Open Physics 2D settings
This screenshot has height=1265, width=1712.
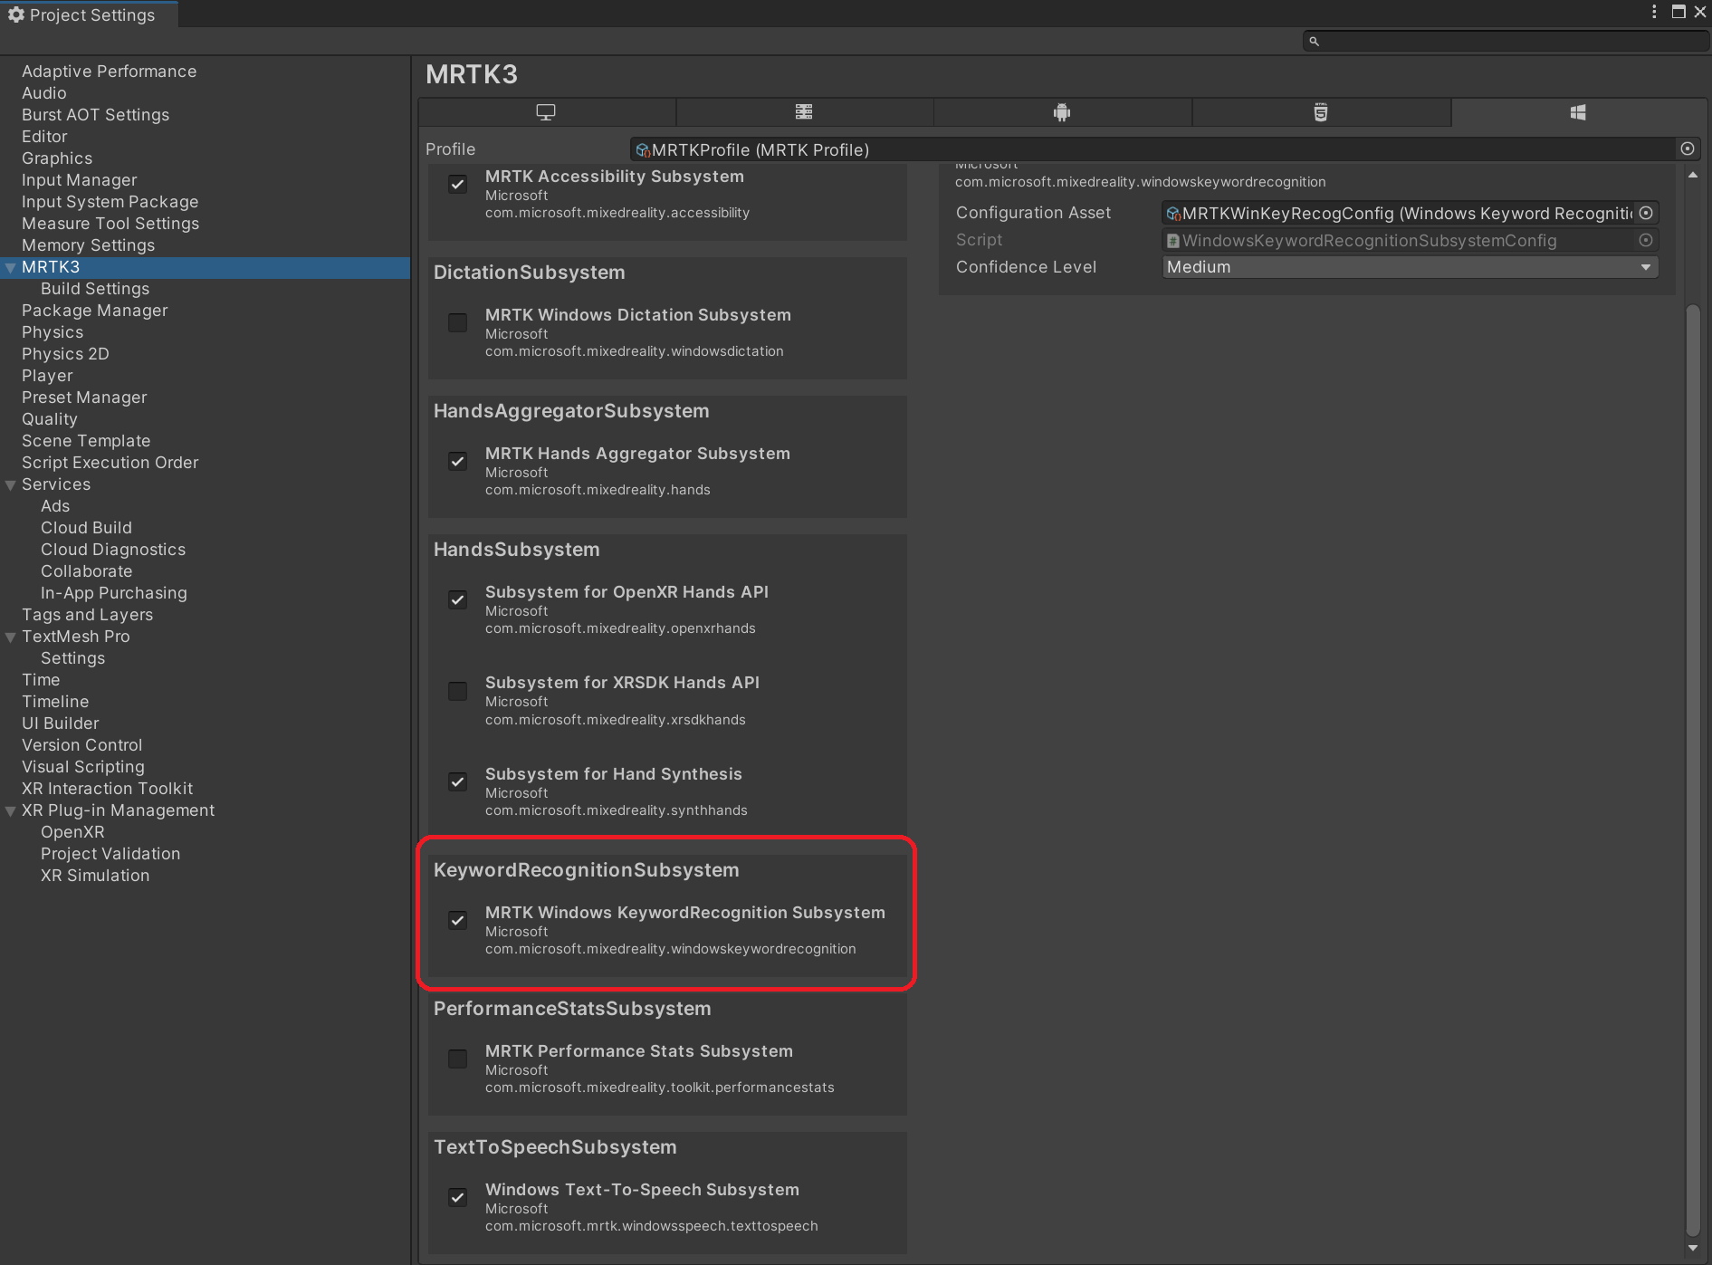(x=65, y=354)
